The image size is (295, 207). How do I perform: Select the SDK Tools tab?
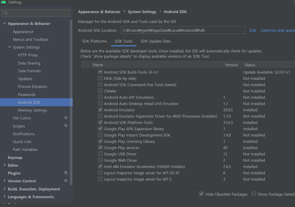[x=124, y=41]
